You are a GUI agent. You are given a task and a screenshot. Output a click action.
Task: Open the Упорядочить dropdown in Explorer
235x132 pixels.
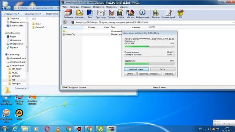tap(12, 14)
